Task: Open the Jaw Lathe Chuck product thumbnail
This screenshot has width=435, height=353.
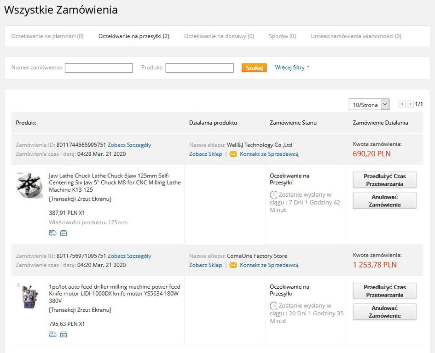Action: point(29,185)
